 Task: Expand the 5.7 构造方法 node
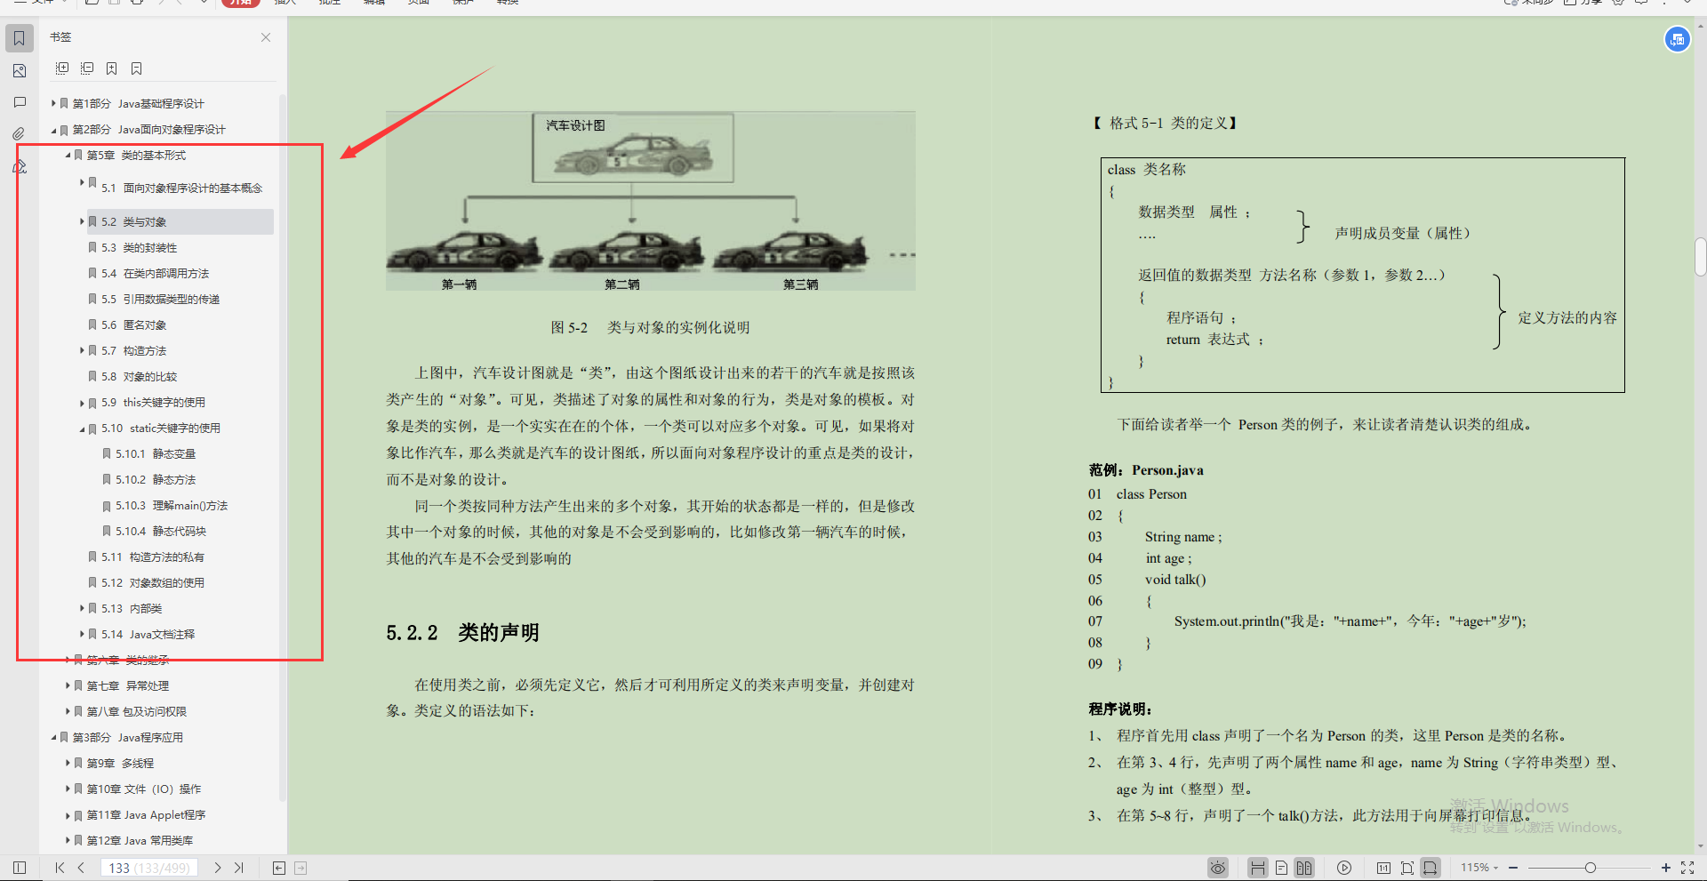pyautogui.click(x=82, y=351)
